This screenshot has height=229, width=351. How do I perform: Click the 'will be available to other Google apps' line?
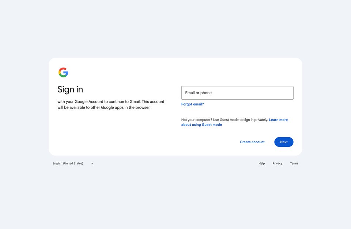[104, 108]
